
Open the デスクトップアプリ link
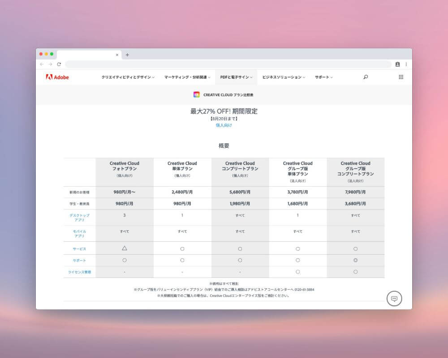click(x=79, y=217)
